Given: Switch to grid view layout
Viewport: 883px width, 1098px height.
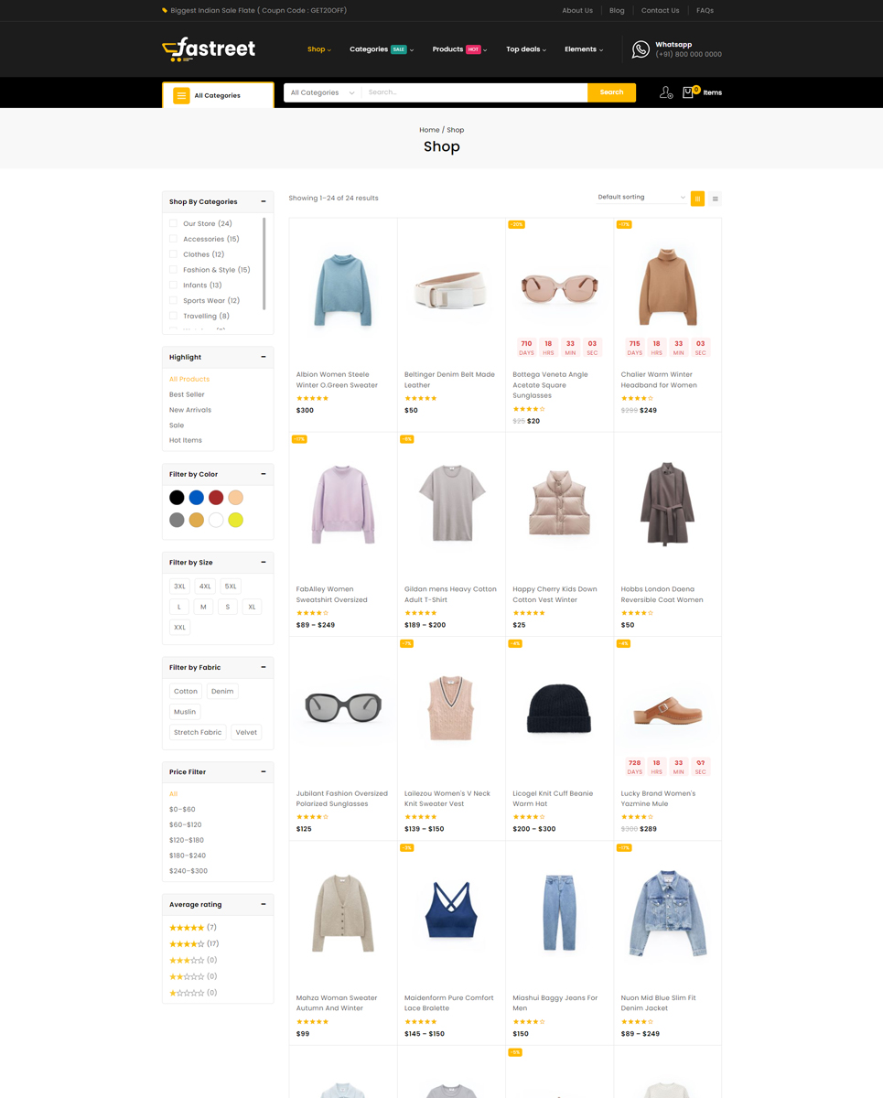Looking at the screenshot, I should (x=697, y=199).
